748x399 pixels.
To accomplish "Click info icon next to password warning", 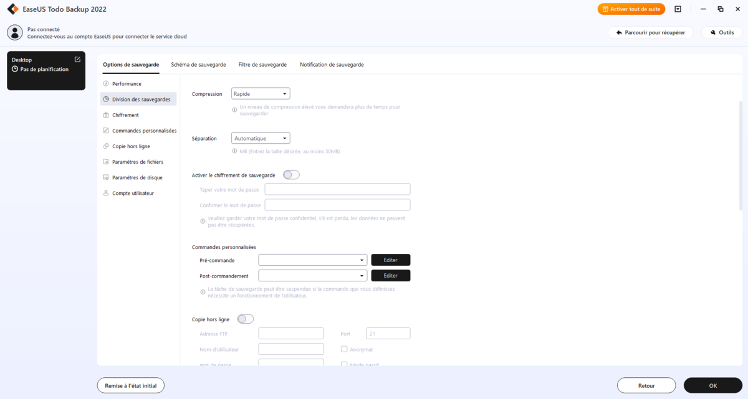I will pos(203,221).
